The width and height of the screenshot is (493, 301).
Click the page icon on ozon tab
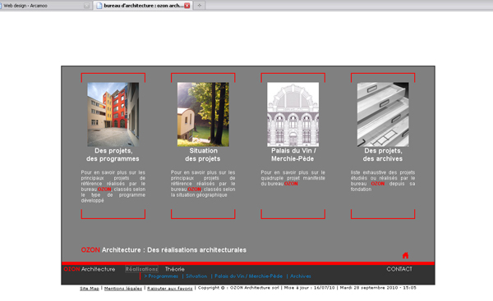pos(99,6)
